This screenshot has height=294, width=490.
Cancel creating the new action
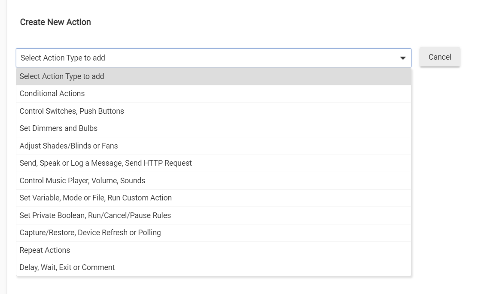[440, 57]
